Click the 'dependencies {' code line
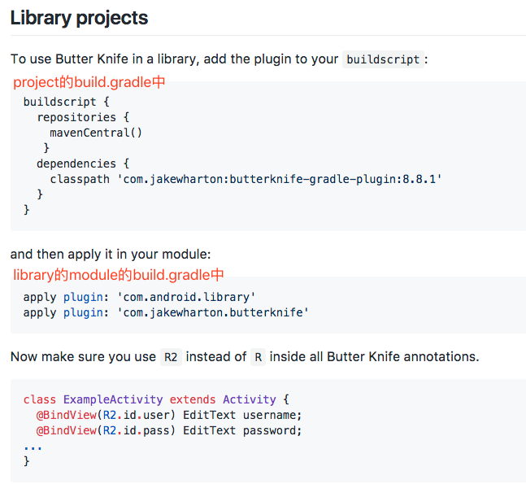 click(x=83, y=164)
